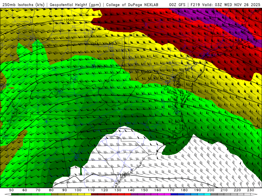Click the 200 value on the color scale

pyautogui.click(x=211, y=190)
